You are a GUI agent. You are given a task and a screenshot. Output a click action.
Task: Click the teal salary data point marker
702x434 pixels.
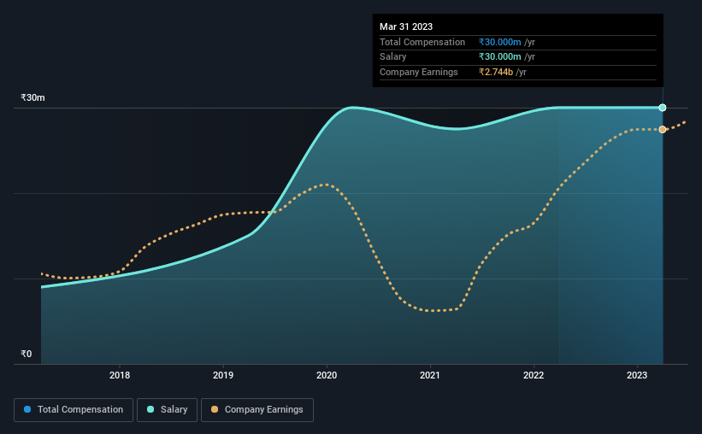point(663,108)
